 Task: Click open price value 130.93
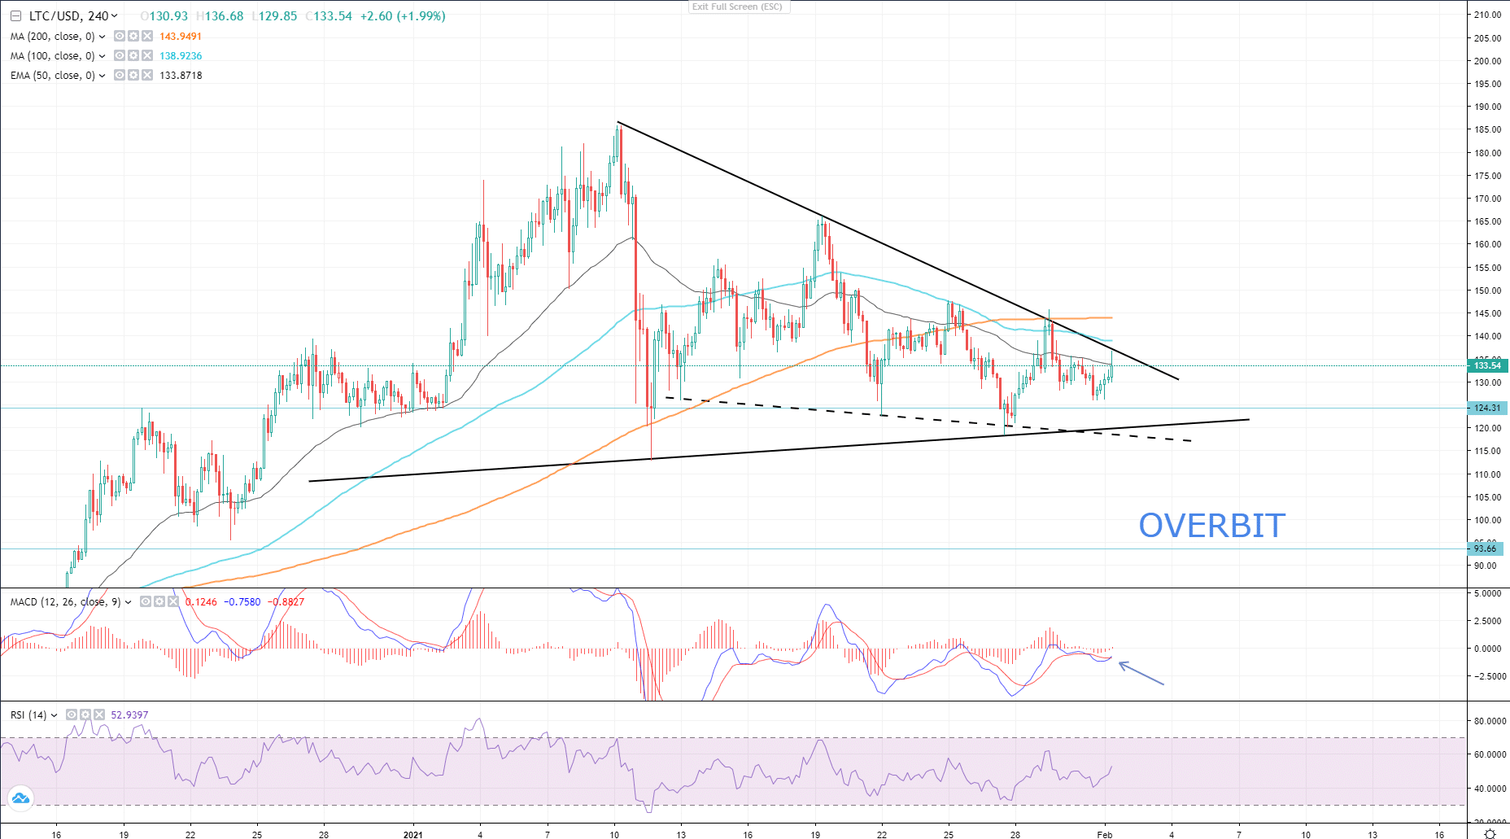168,16
